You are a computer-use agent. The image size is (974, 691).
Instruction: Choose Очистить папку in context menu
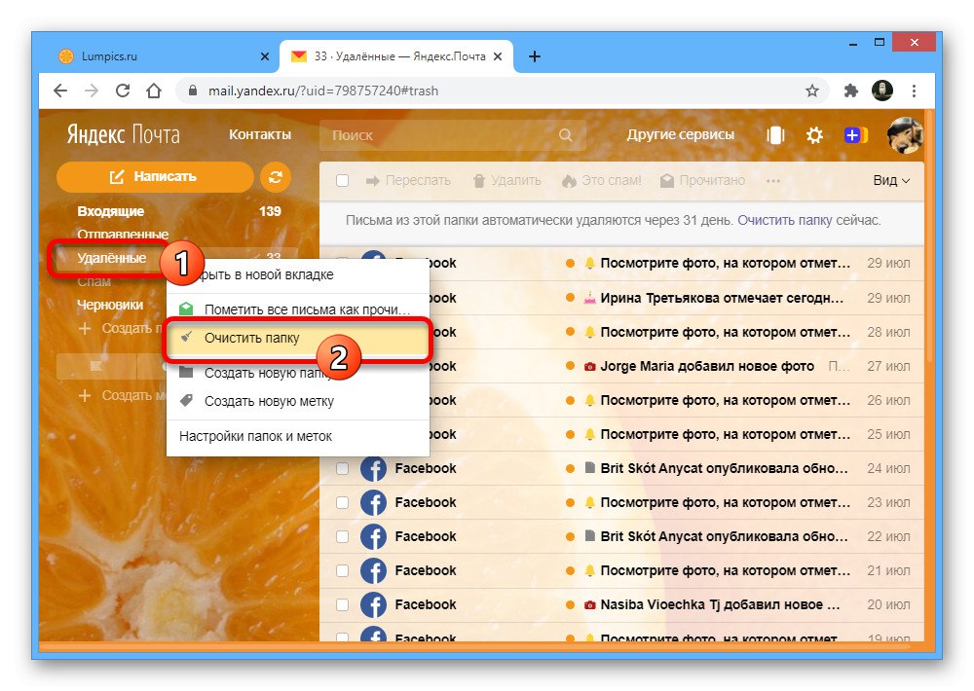[297, 339]
